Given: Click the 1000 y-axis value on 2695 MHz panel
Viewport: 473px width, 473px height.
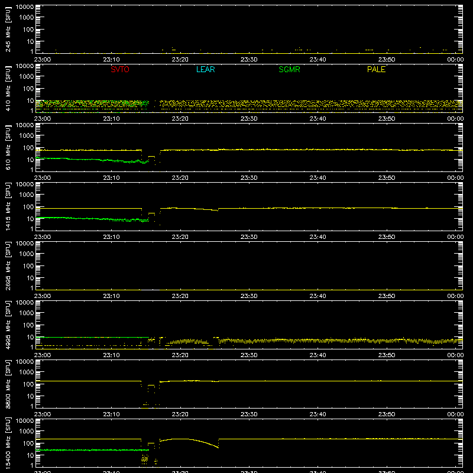Looking at the screenshot, I should (x=27, y=254).
